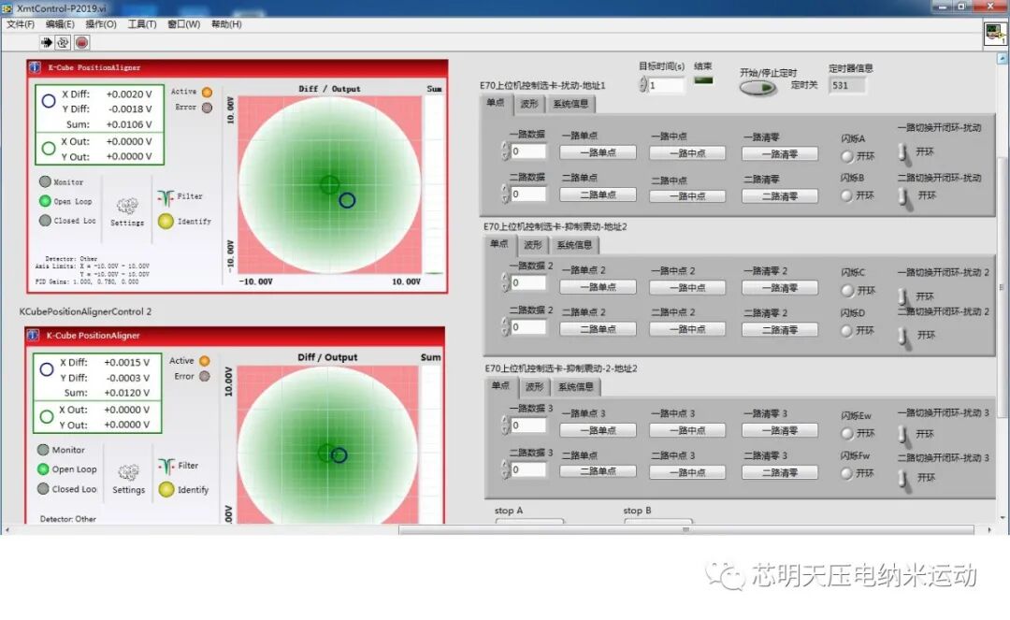This screenshot has height=620, width=1010.
Task: Click the blue position circle in second Diff/Output plot
Action: pyautogui.click(x=339, y=455)
